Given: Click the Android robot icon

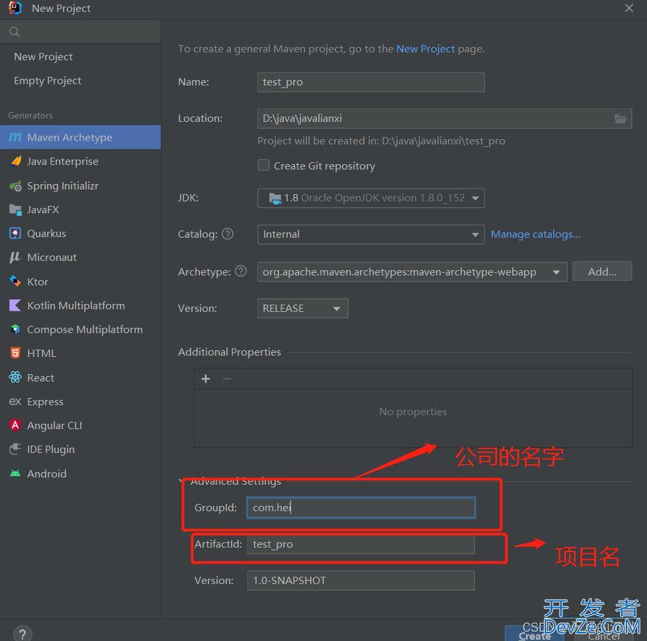Looking at the screenshot, I should coord(15,473).
